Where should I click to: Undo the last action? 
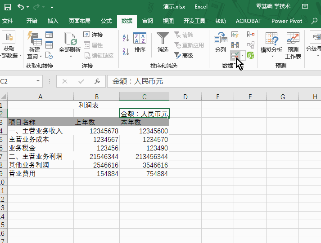tap(20, 7)
